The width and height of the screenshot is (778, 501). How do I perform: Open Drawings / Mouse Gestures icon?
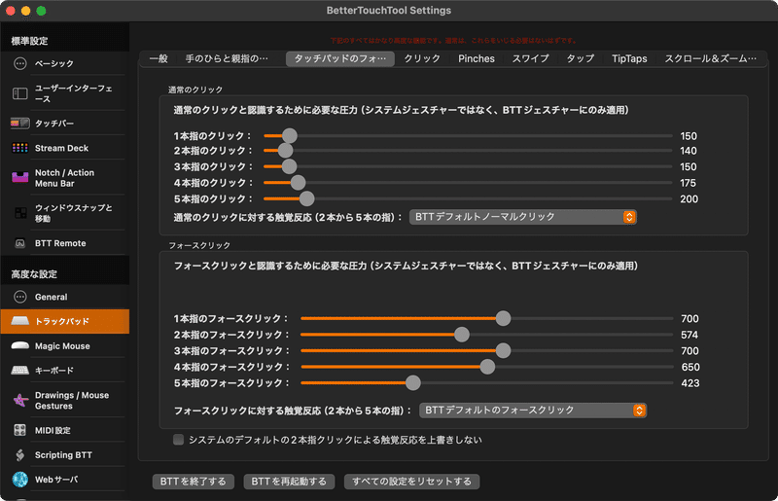pyautogui.click(x=19, y=400)
